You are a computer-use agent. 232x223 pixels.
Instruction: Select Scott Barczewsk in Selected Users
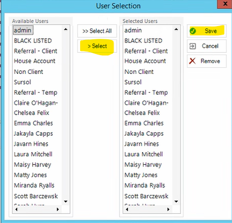[x=146, y=196]
